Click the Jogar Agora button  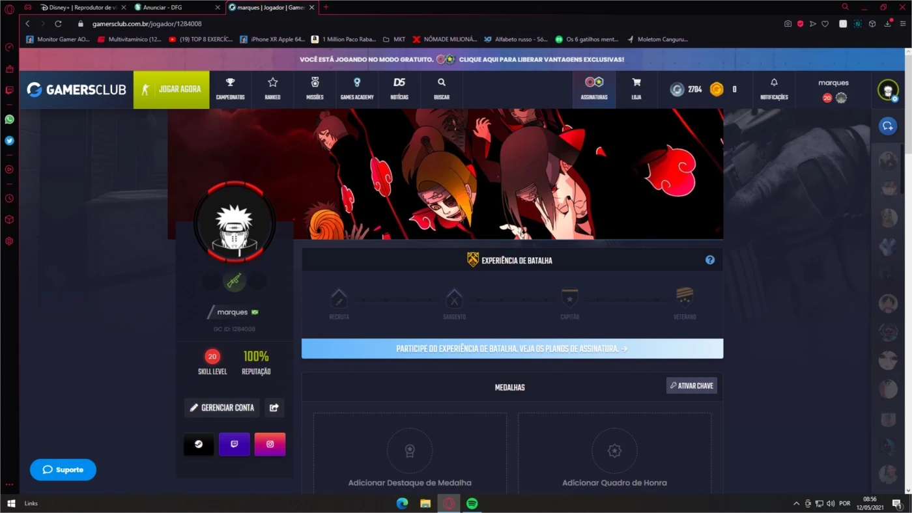[171, 89]
